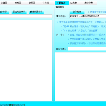Screen dimensions: 106x106
Task: Click the 图片列表 label
Action: tap(61, 49)
